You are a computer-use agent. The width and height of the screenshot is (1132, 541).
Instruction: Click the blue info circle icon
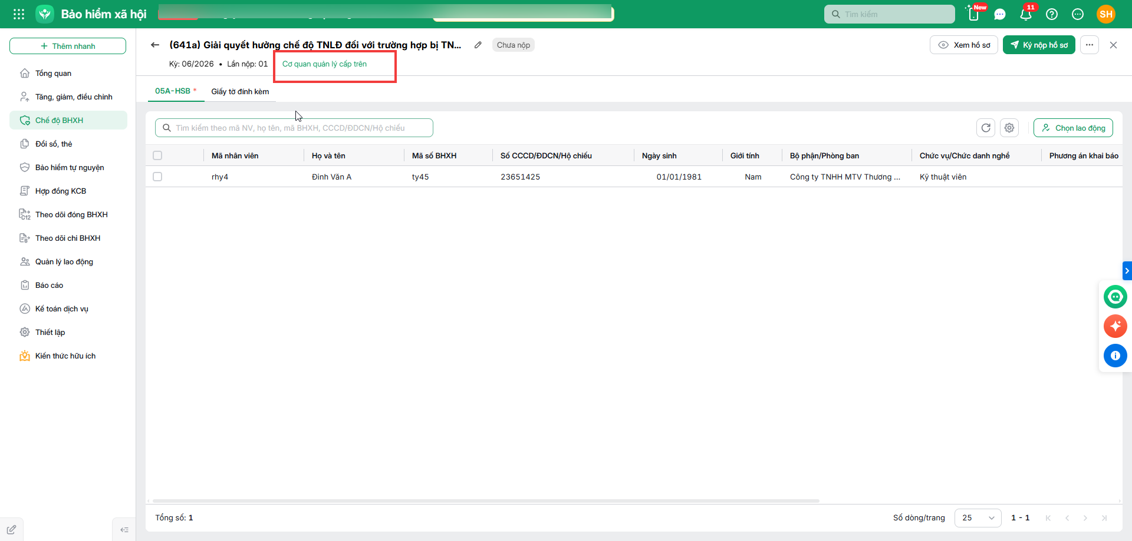[x=1115, y=356]
